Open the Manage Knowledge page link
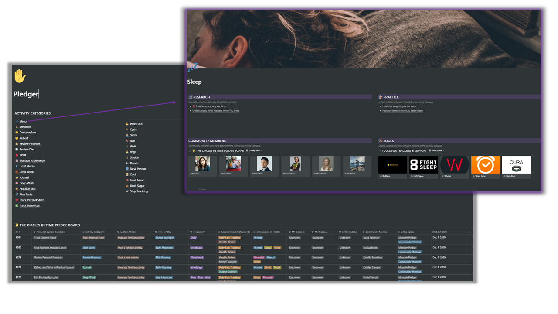558x314 pixels. point(32,160)
